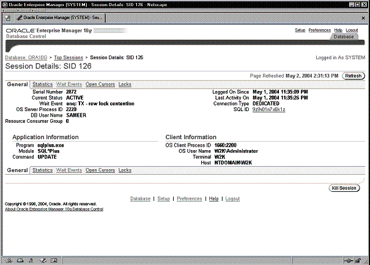The image size is (370, 265).
Task: Click the Logout link in the header
Action: [352, 30]
